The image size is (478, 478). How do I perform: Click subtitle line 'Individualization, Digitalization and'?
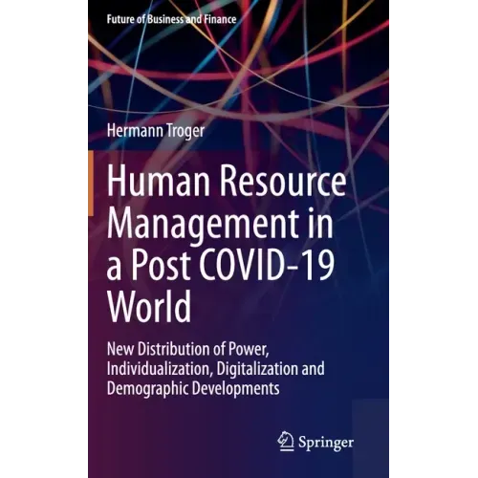click(216, 368)
